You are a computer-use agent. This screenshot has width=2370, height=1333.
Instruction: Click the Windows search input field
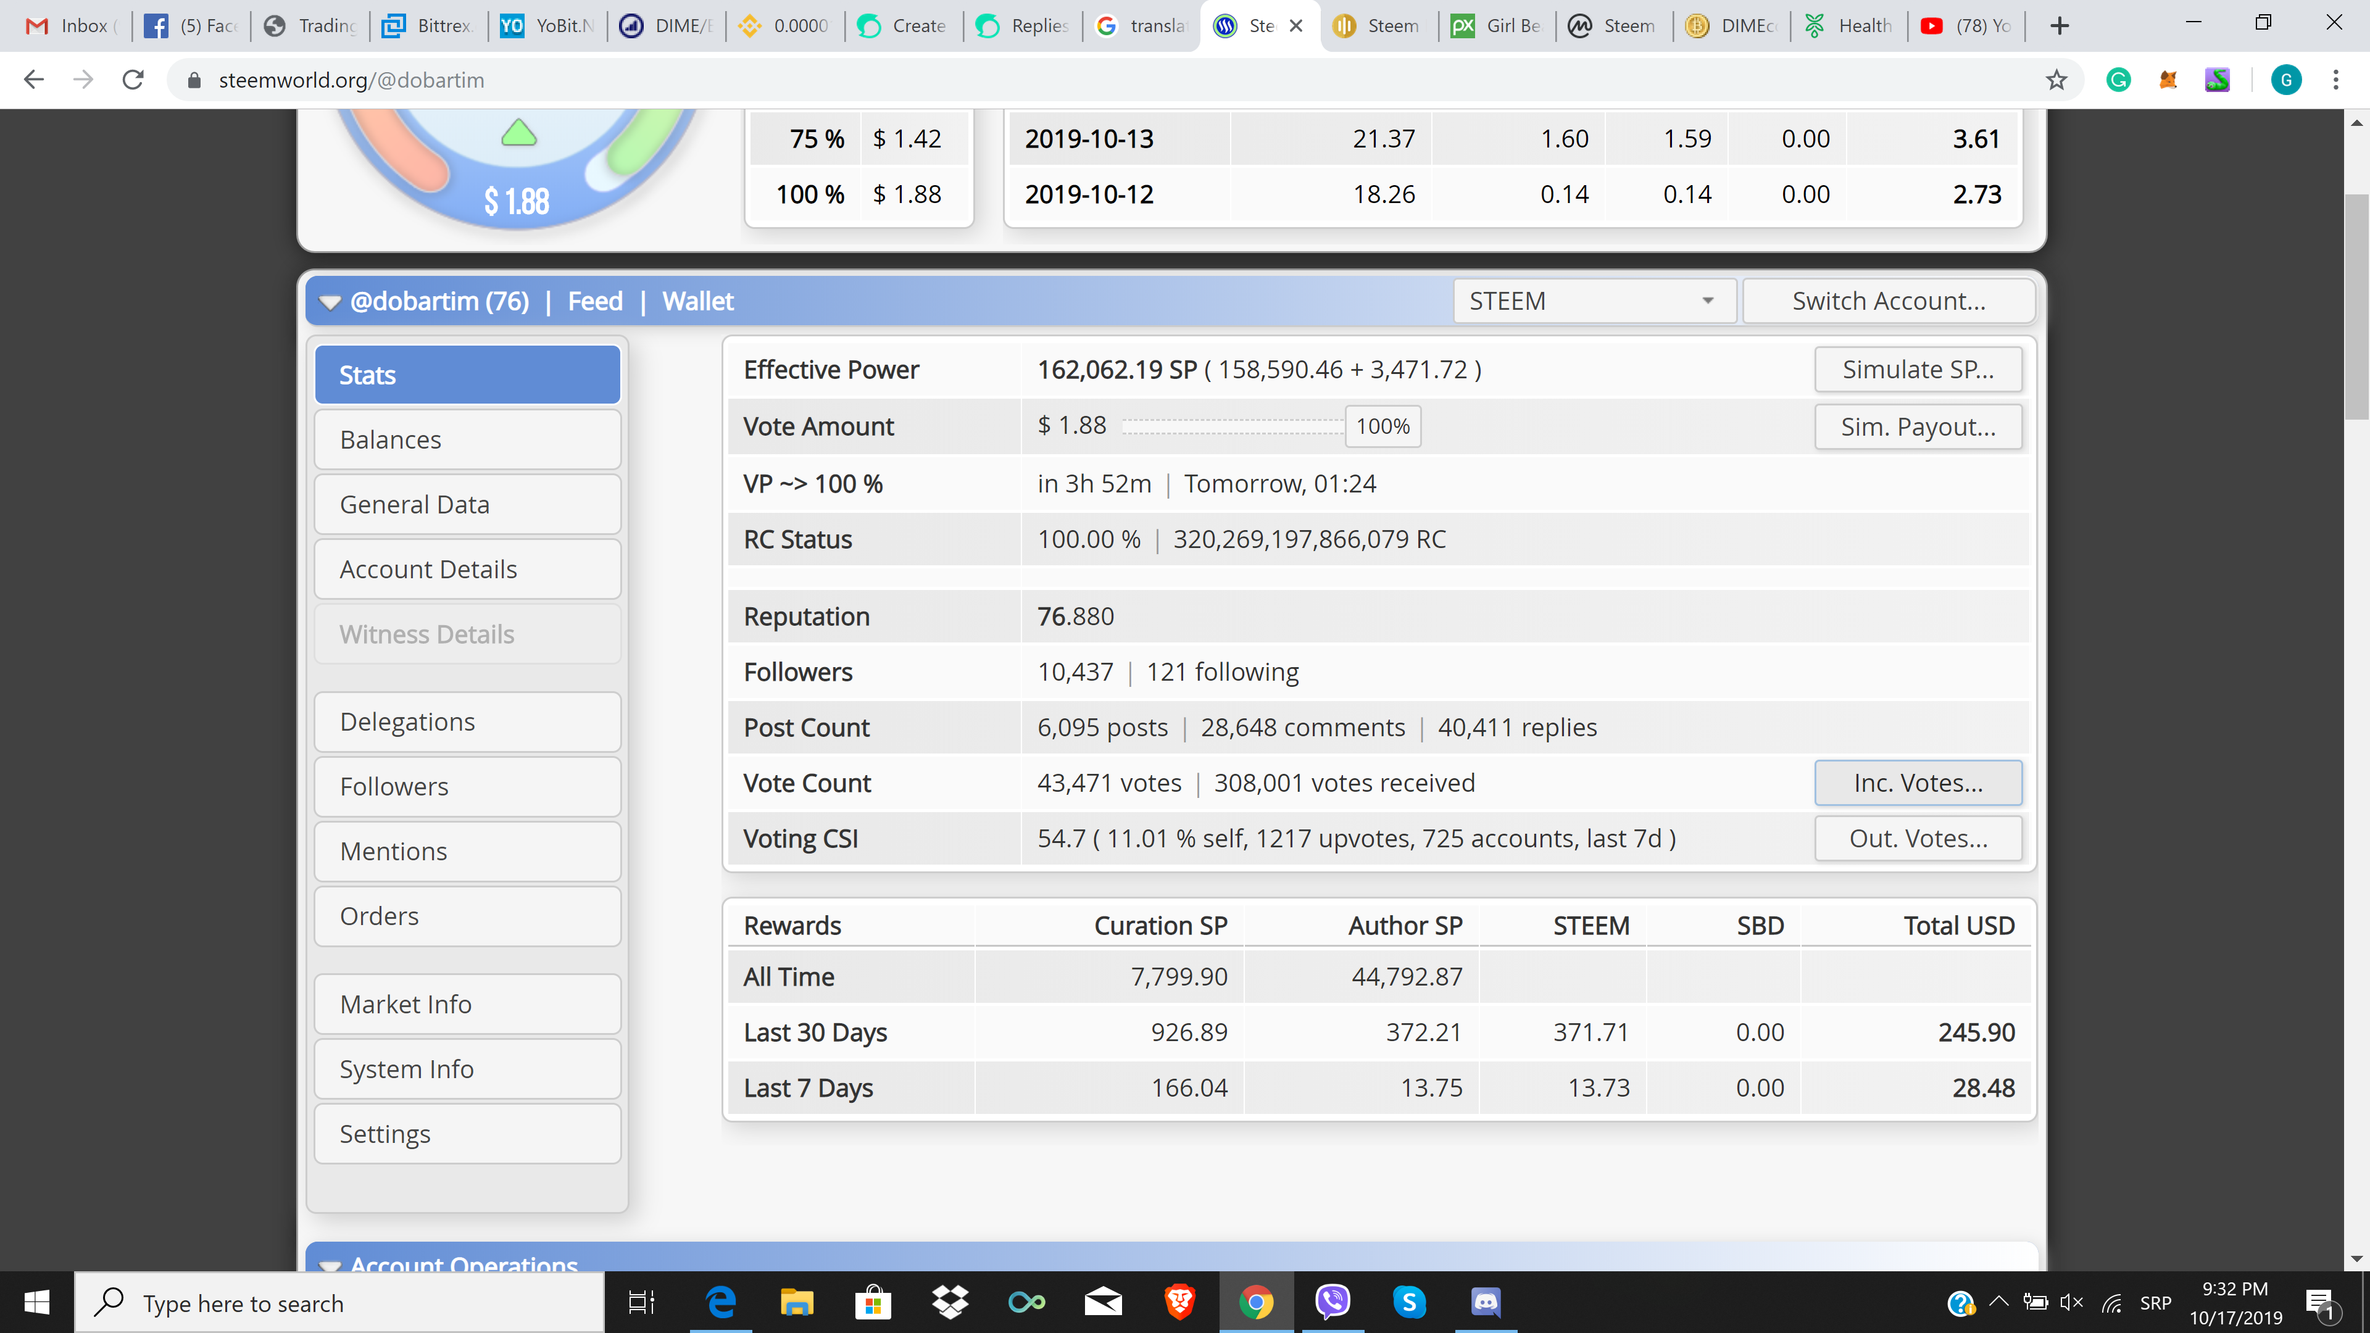pos(341,1303)
